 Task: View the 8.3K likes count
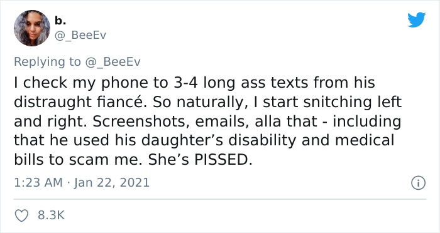click(51, 215)
